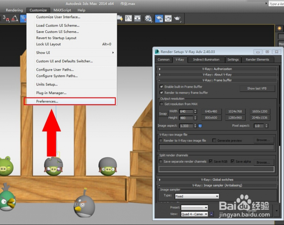Open the Show UI submenu
The image size is (284, 225).
coord(72,53)
